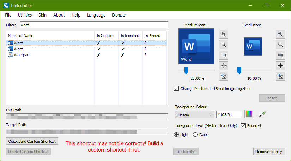Zoom in the small icon image

(x=280, y=34)
